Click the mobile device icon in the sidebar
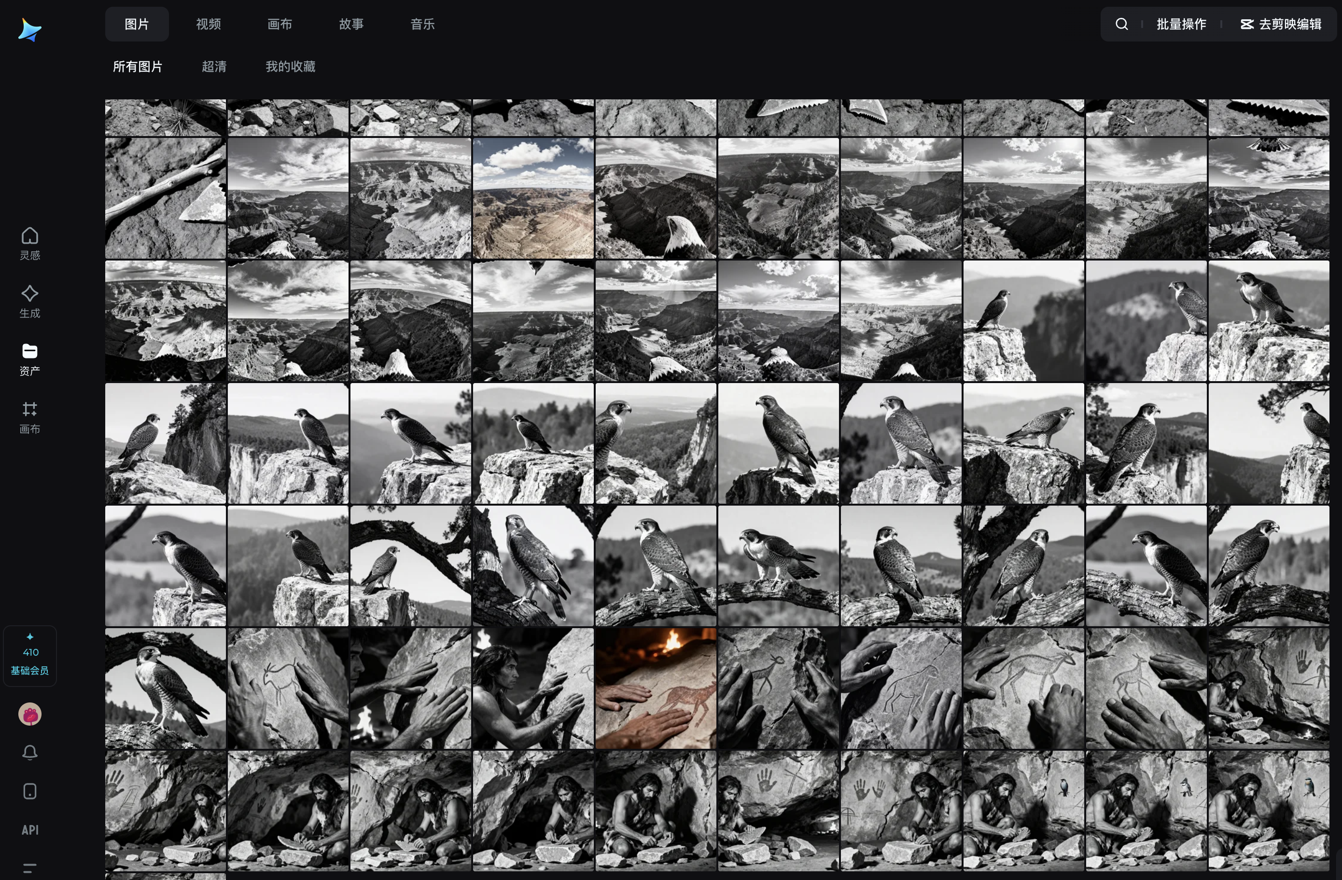 click(30, 792)
